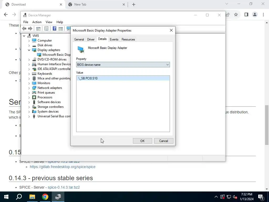This screenshot has width=269, height=202.
Task: Click the Human Interface Devices icon
Action: click(x=34, y=64)
